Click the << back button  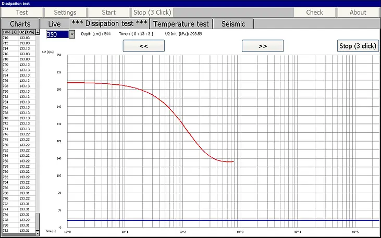coord(144,46)
